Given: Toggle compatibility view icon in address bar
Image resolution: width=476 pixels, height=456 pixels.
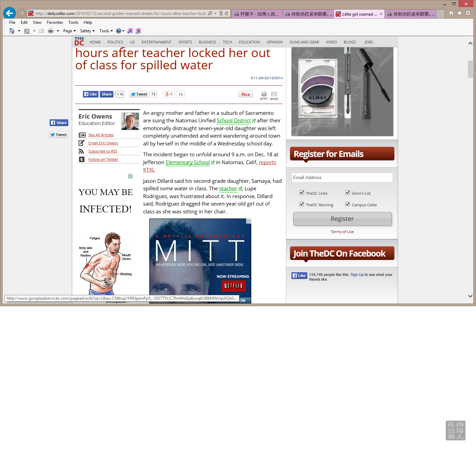Looking at the screenshot, I should point(221,14).
